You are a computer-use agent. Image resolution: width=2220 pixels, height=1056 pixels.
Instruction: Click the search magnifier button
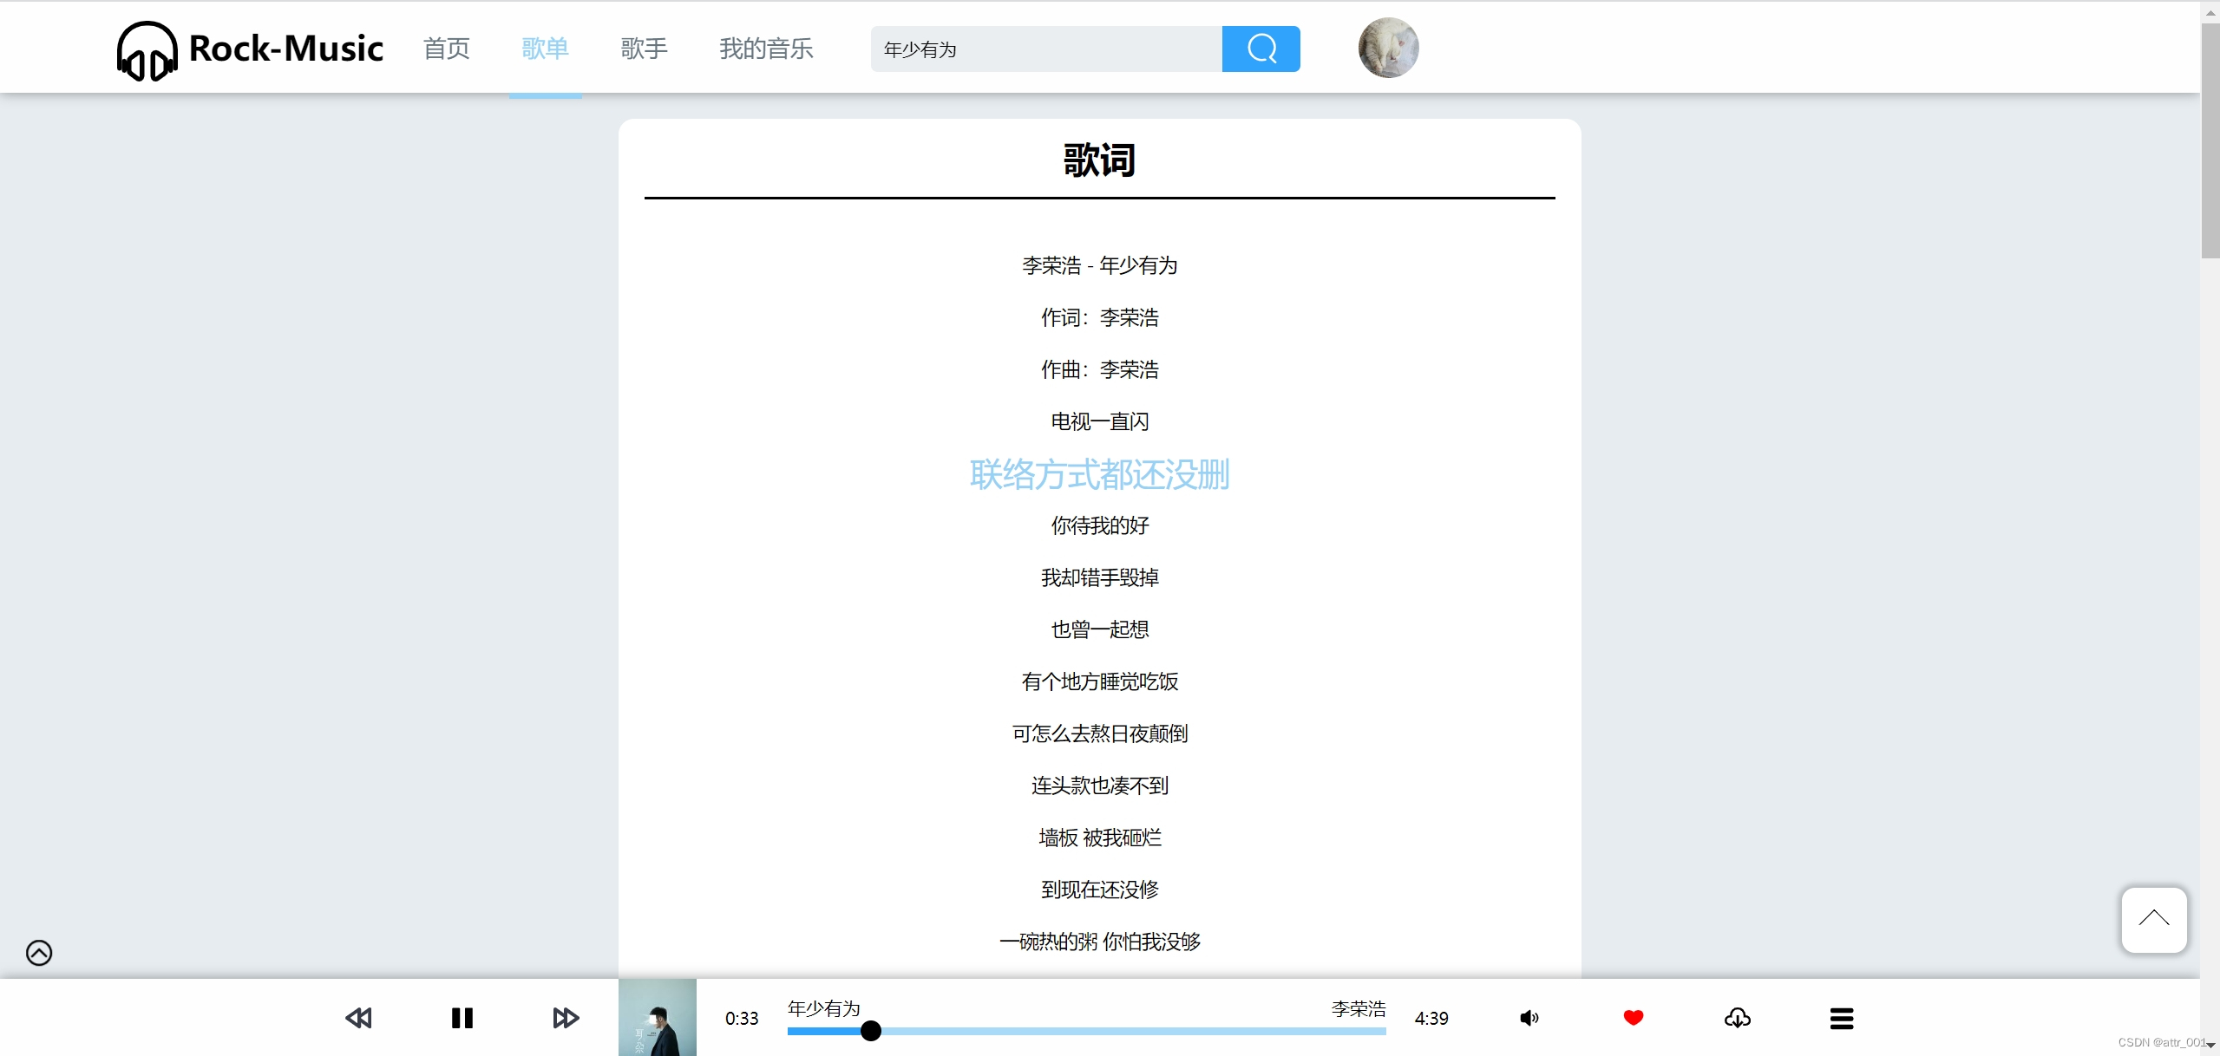[x=1260, y=49]
